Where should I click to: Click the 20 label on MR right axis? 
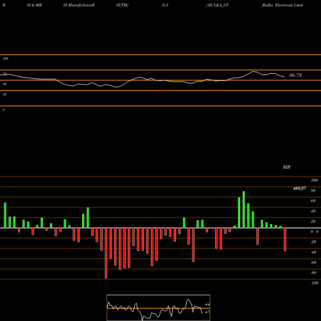pyautogui.click(x=313, y=221)
